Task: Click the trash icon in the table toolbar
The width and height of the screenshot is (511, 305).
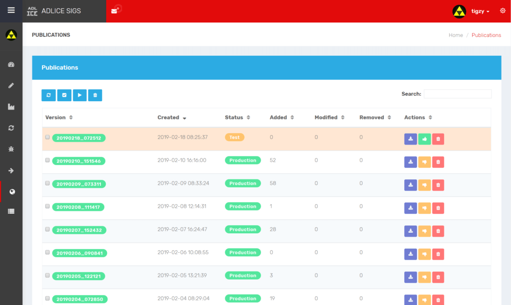Action: click(x=95, y=95)
